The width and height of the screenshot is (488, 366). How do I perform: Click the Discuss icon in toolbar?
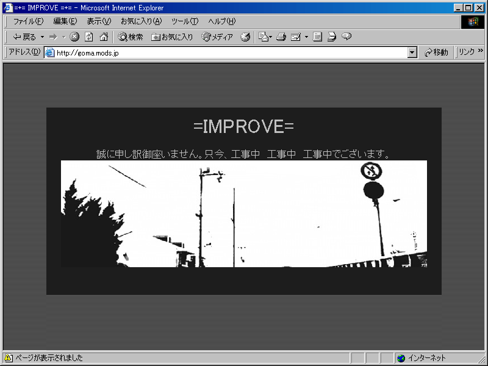click(317, 37)
